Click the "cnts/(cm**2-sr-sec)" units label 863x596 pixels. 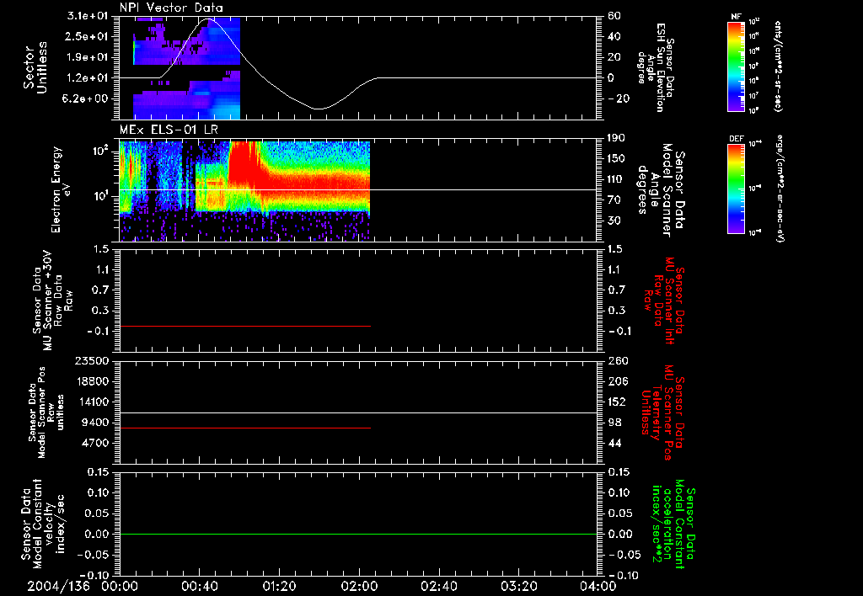[778, 66]
